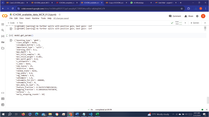Image resolution: width=209 pixels, height=117 pixels.
Task: Star the notebook ICHOM_available_data_MCR_V1.3
Action: pos(60,15)
